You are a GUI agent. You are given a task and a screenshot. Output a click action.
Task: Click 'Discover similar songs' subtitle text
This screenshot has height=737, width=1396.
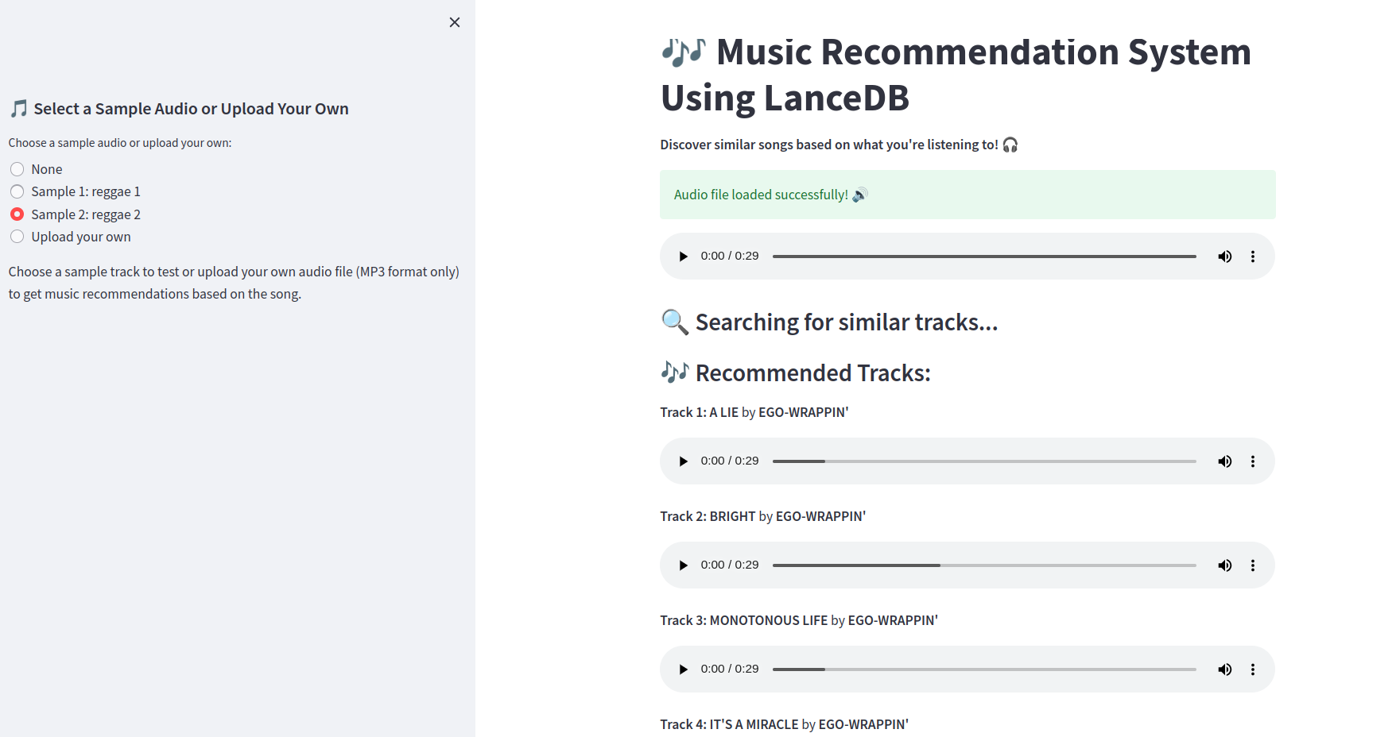839,145
